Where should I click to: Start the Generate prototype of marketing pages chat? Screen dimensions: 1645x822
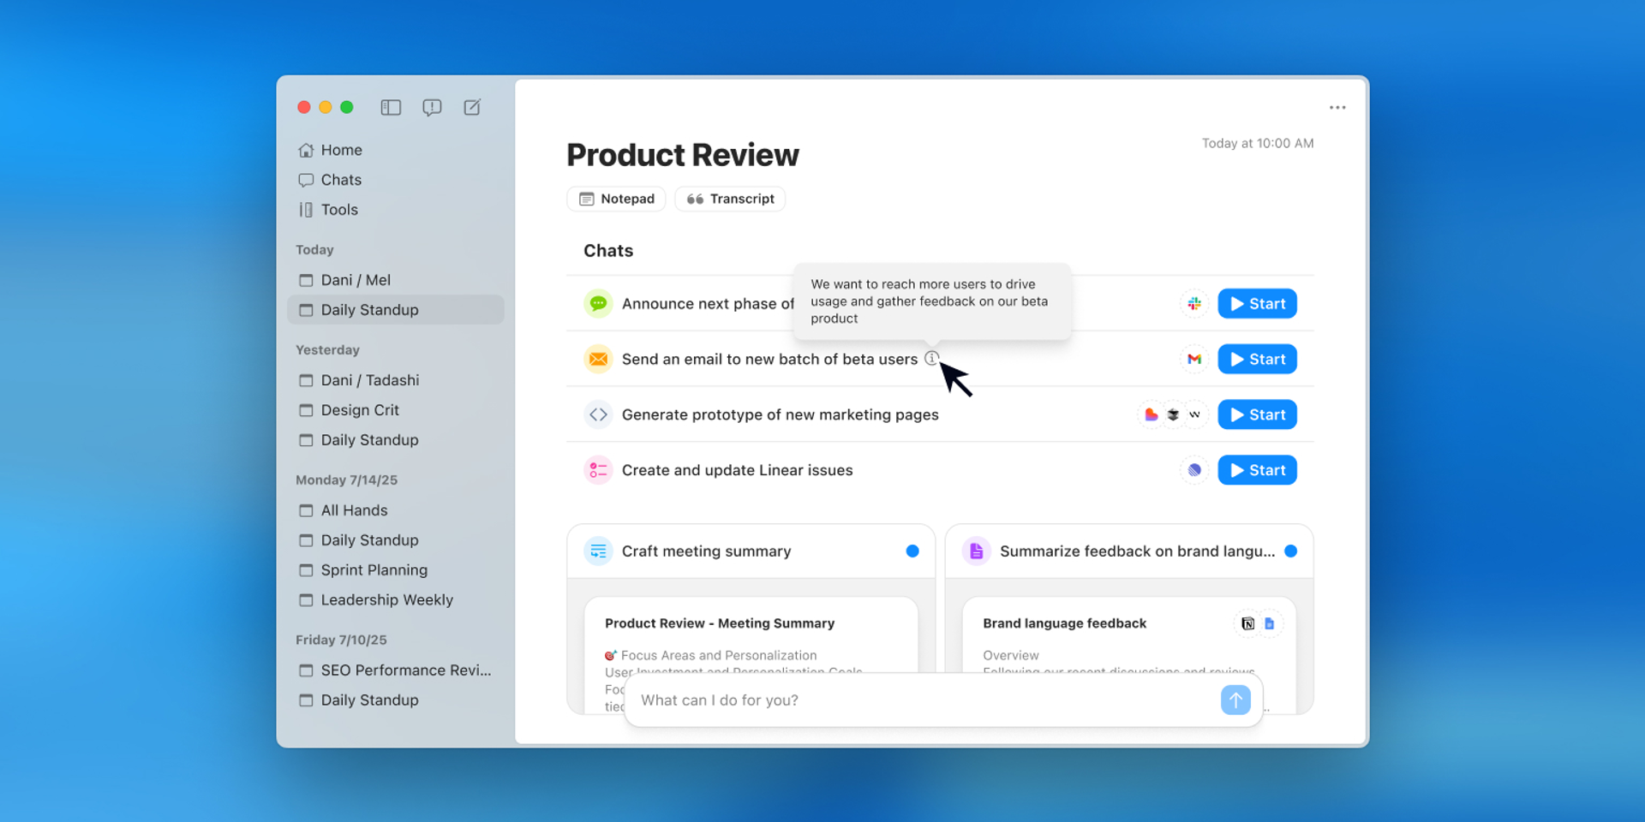tap(1257, 414)
